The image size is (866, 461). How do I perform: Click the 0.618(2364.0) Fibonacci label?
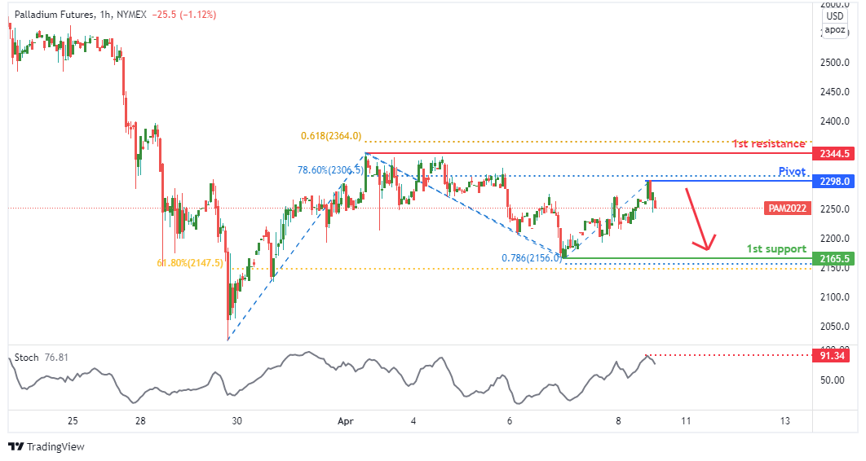[331, 136]
